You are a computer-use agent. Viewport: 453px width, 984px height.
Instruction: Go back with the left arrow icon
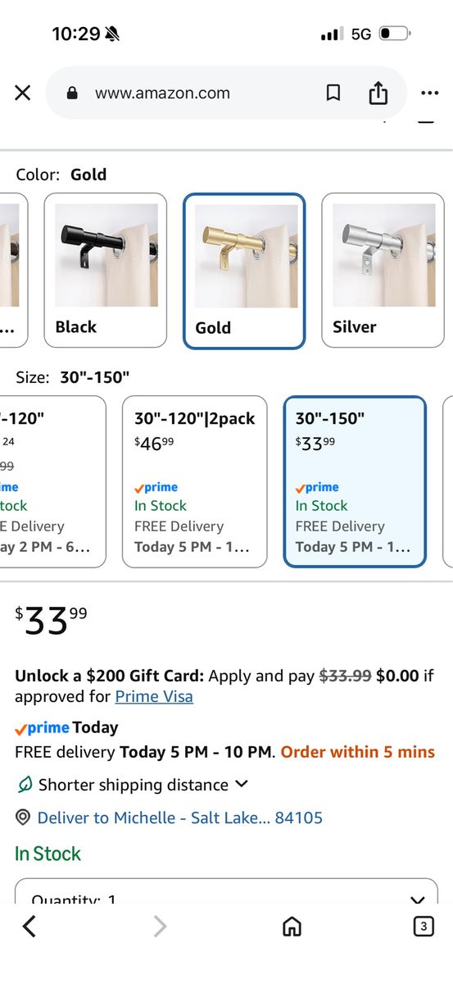click(x=29, y=927)
